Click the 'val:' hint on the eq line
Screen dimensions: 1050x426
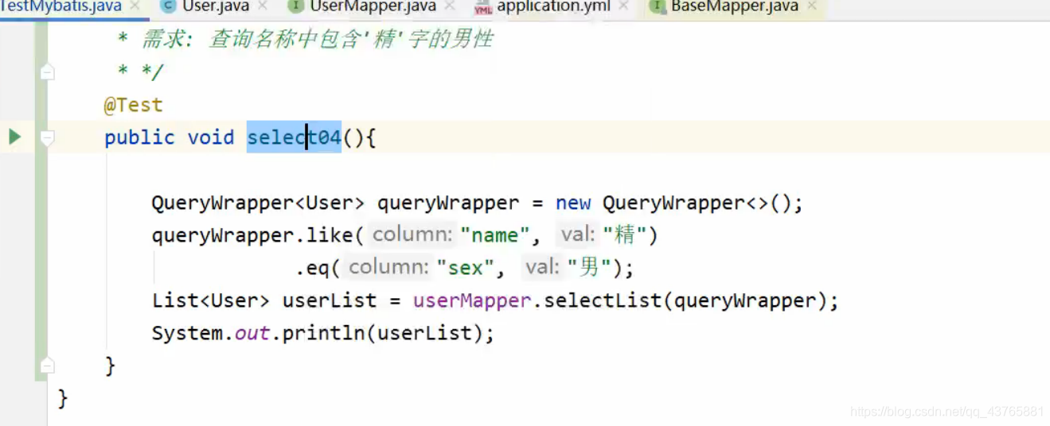point(543,268)
